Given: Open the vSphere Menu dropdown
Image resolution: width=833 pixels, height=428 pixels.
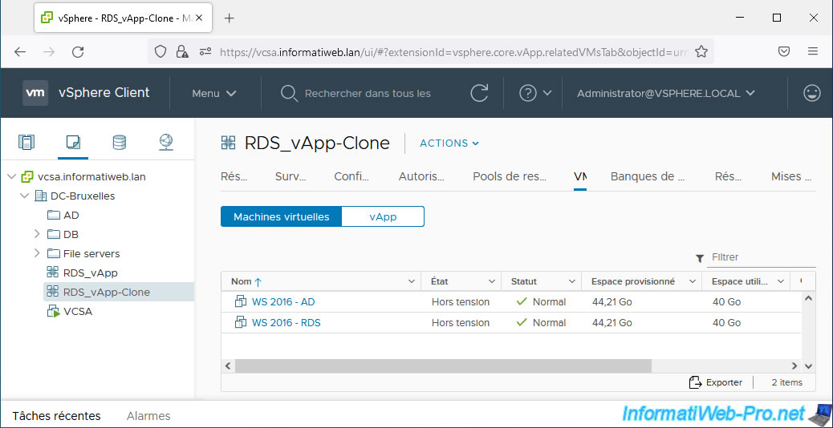Looking at the screenshot, I should coord(214,93).
